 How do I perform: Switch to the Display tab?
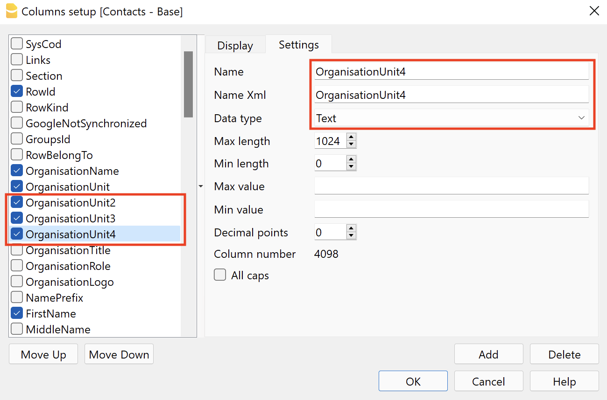tap(235, 45)
